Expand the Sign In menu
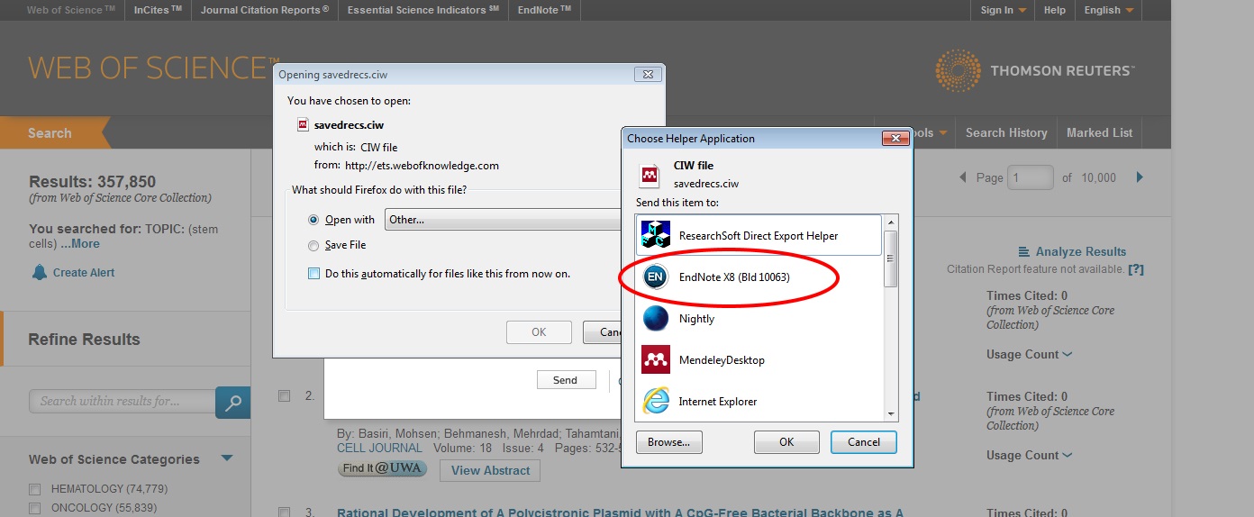This screenshot has width=1254, height=517. click(1003, 10)
